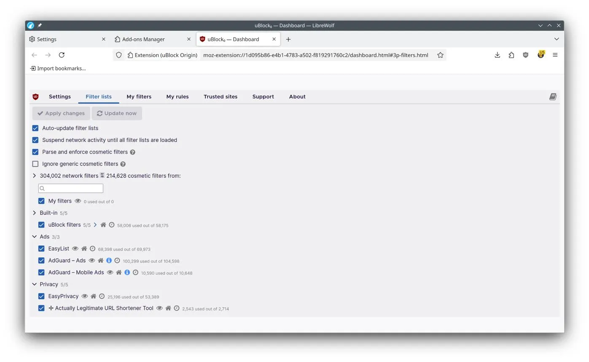Go to the Trusted sites tab

click(x=221, y=97)
